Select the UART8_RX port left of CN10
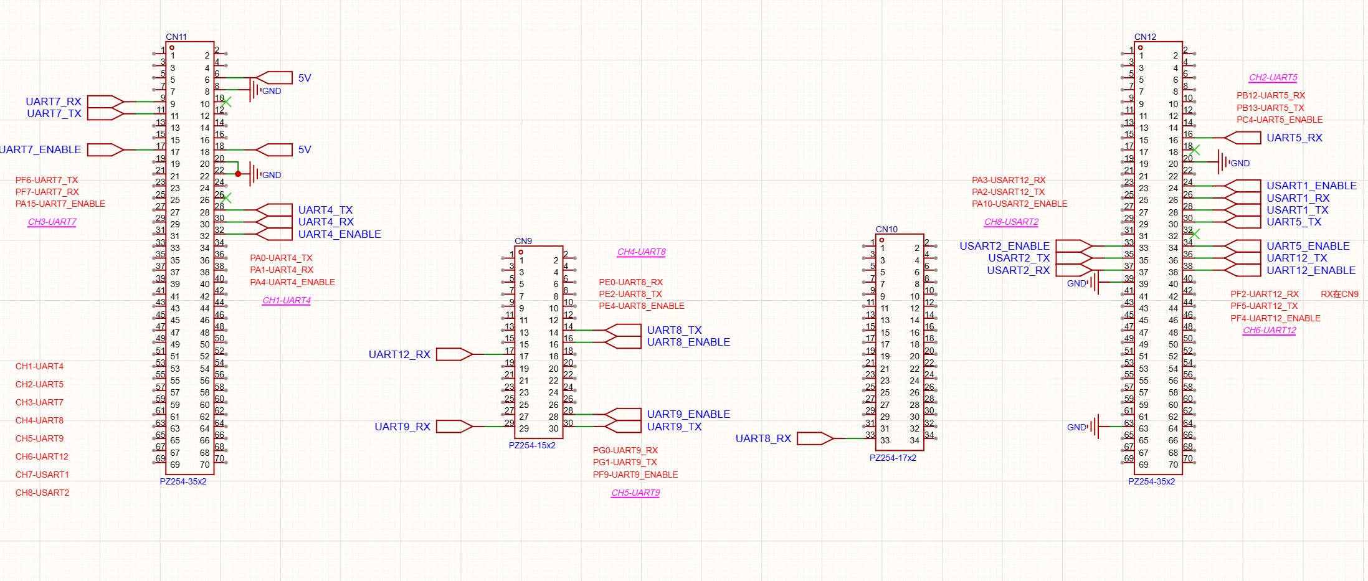 pyautogui.click(x=815, y=438)
